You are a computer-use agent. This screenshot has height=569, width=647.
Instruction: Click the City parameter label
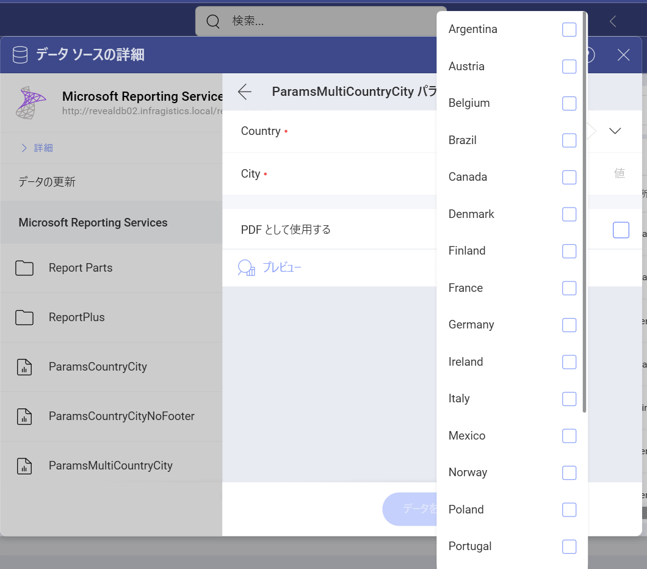pos(250,174)
